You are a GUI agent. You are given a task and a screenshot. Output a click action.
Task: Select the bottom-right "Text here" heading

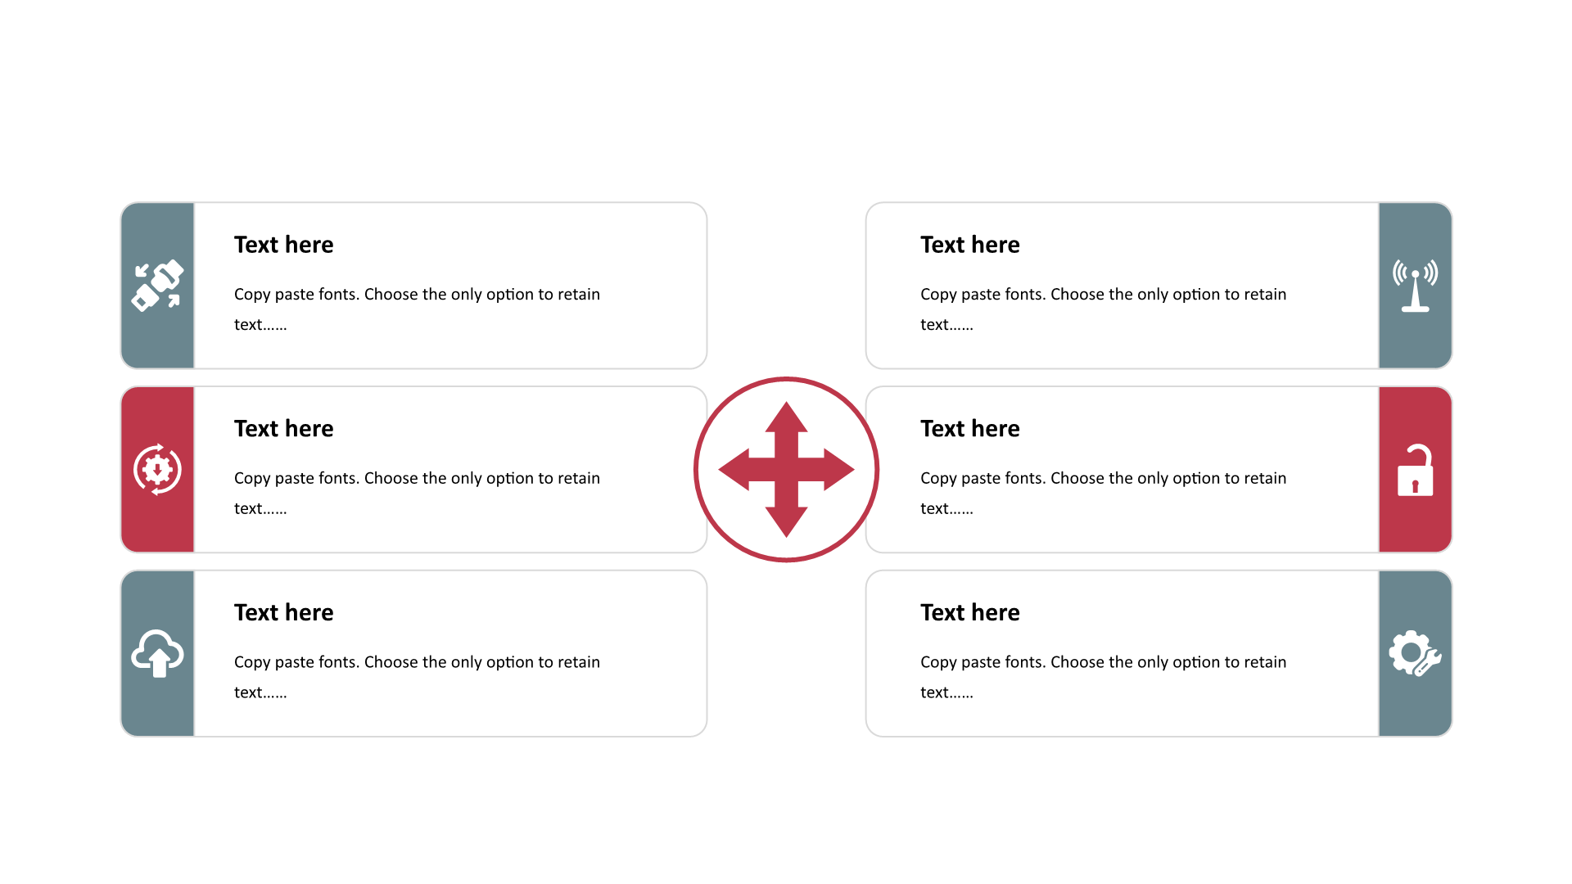click(969, 613)
